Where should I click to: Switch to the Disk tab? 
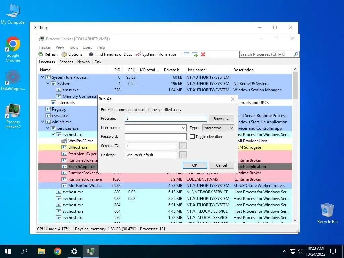tap(98, 62)
